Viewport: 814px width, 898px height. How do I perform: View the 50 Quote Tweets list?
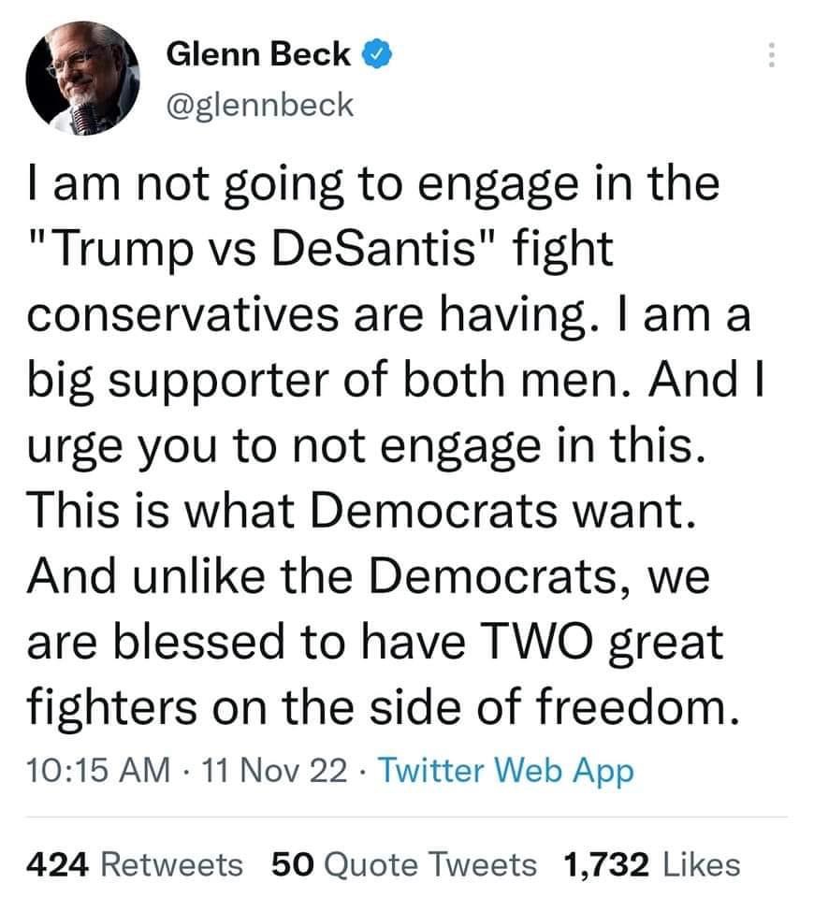[x=404, y=864]
